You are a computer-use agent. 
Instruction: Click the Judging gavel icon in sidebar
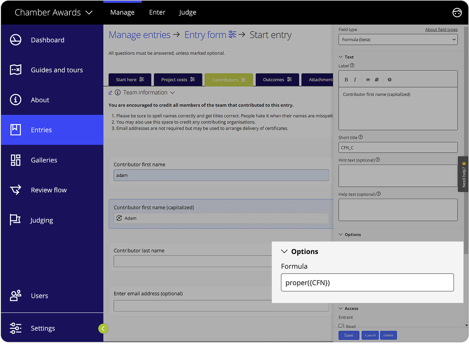pyautogui.click(x=16, y=220)
